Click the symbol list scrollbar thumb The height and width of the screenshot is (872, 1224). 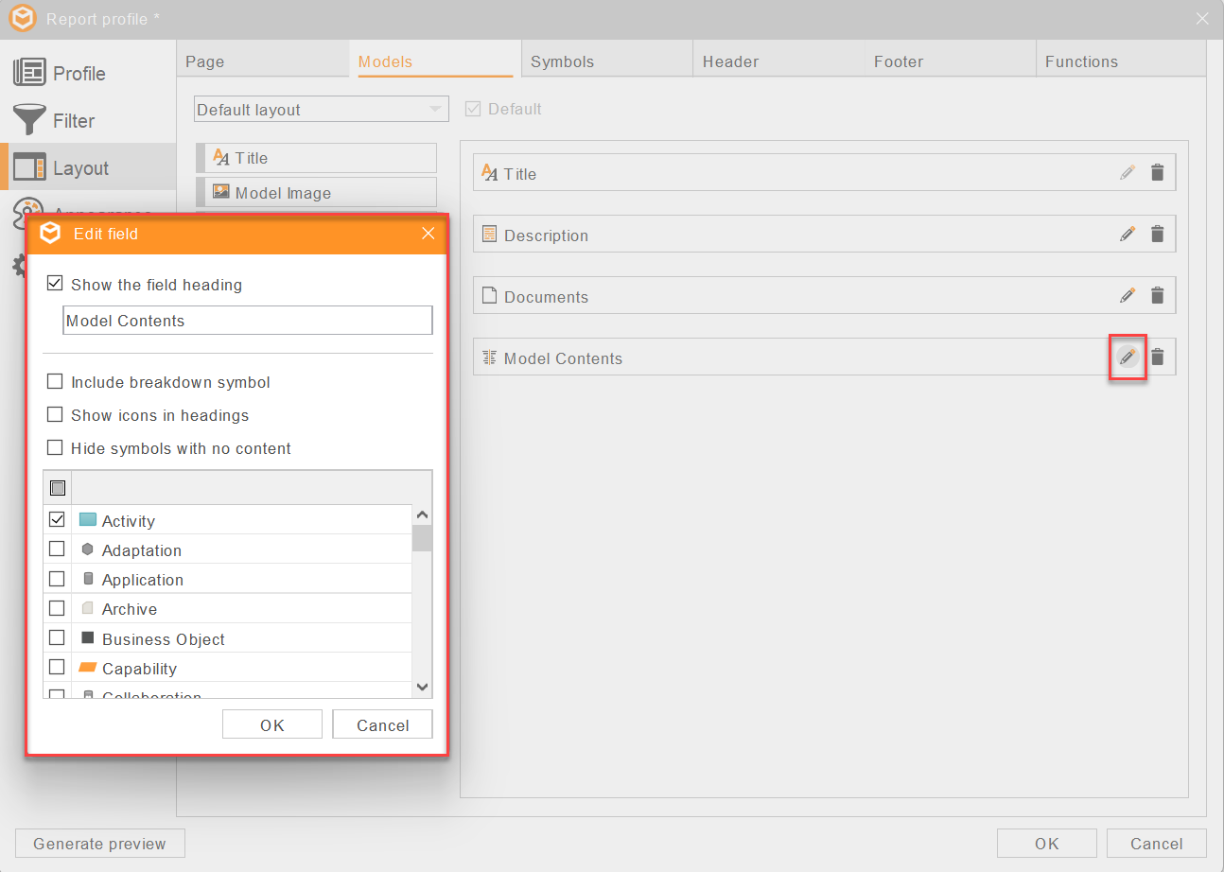pos(423,538)
